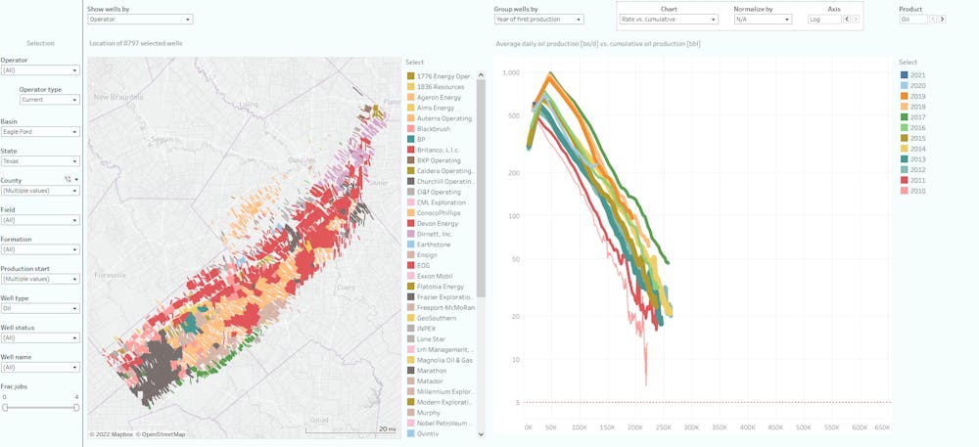Screen dimensions: 979x447
Task: Click the County filter small dropdown caret
Action: (76, 180)
